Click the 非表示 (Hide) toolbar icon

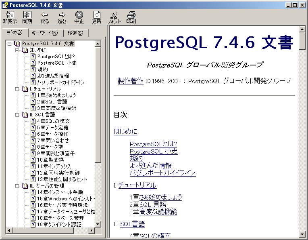pos(10,17)
